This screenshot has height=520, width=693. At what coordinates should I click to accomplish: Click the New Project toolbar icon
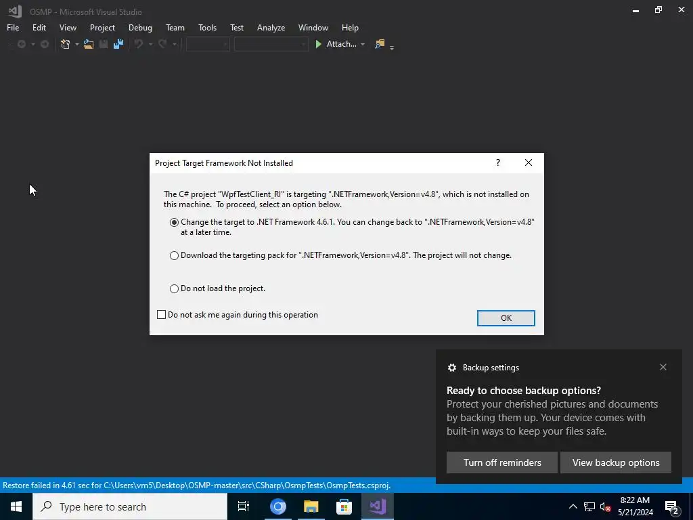66,44
